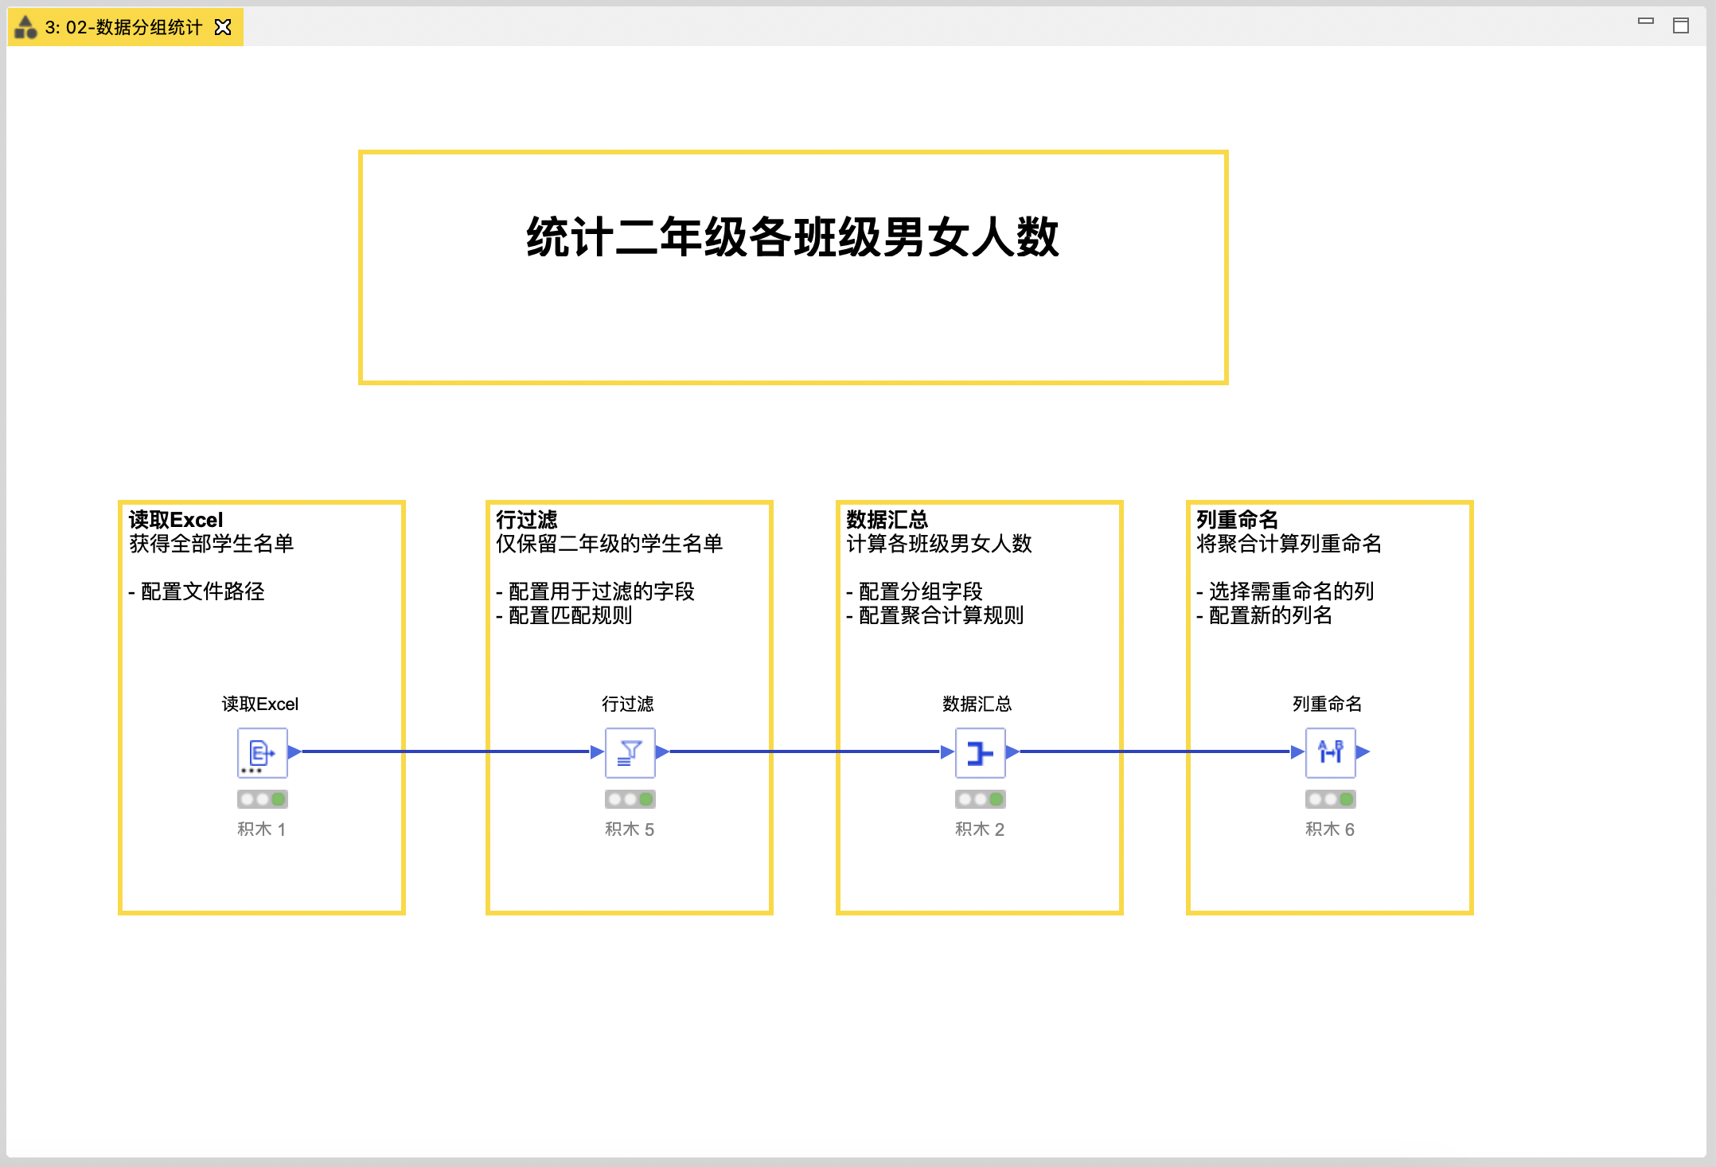Click the status light under 列重命名 node
This screenshot has width=1716, height=1167.
(x=1330, y=798)
